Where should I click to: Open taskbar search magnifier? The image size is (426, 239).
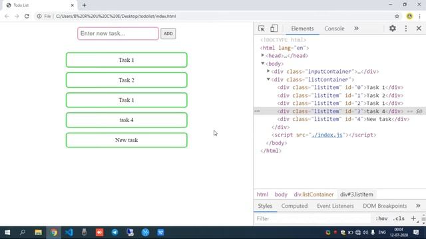(x=23, y=232)
